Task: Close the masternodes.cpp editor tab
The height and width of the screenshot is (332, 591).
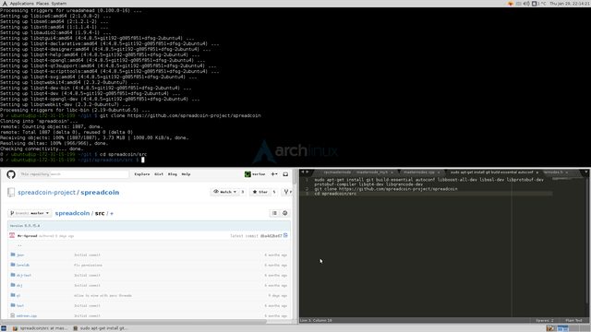Action: [x=439, y=172]
